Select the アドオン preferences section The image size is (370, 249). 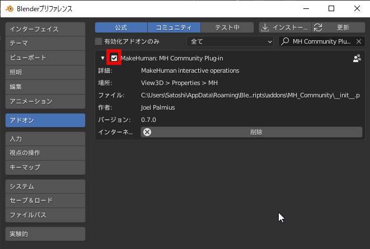[45, 120]
